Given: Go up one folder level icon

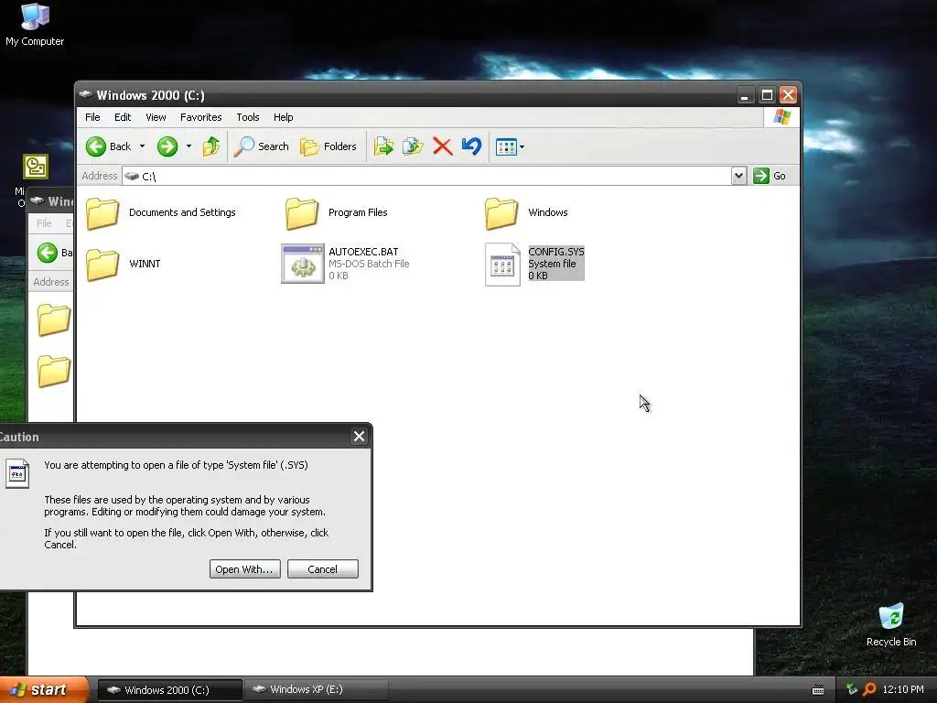Looking at the screenshot, I should [211, 146].
